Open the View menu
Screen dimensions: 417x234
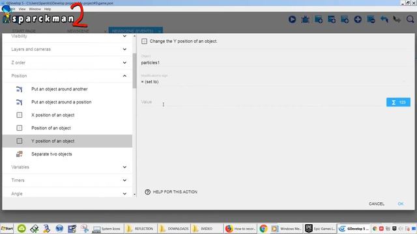click(22, 9)
